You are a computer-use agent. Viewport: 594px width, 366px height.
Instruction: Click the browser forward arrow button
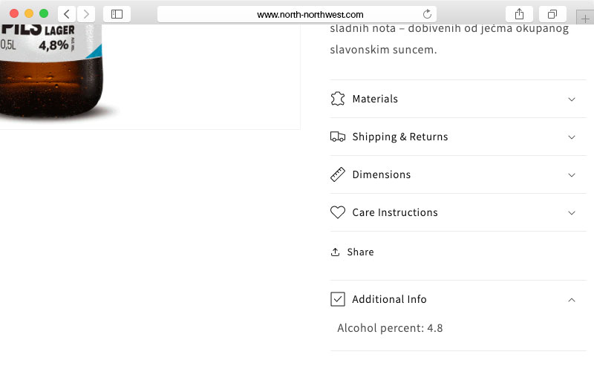click(x=86, y=14)
